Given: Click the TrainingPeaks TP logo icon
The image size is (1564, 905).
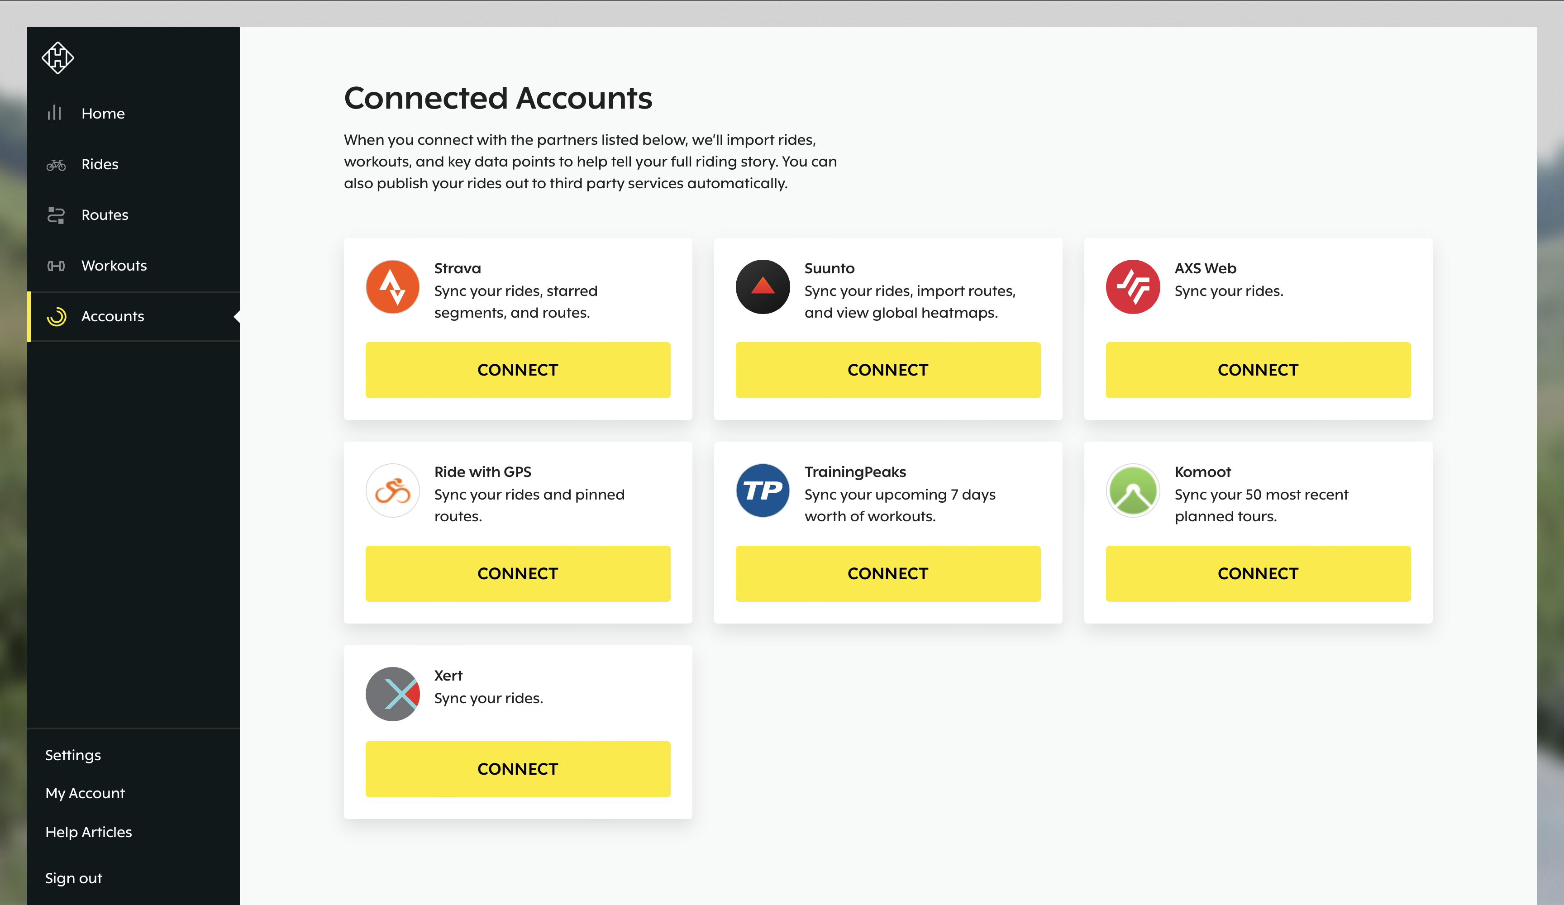Looking at the screenshot, I should 762,491.
